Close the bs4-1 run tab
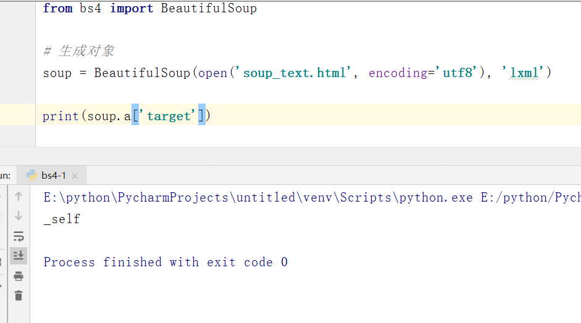 coord(75,176)
